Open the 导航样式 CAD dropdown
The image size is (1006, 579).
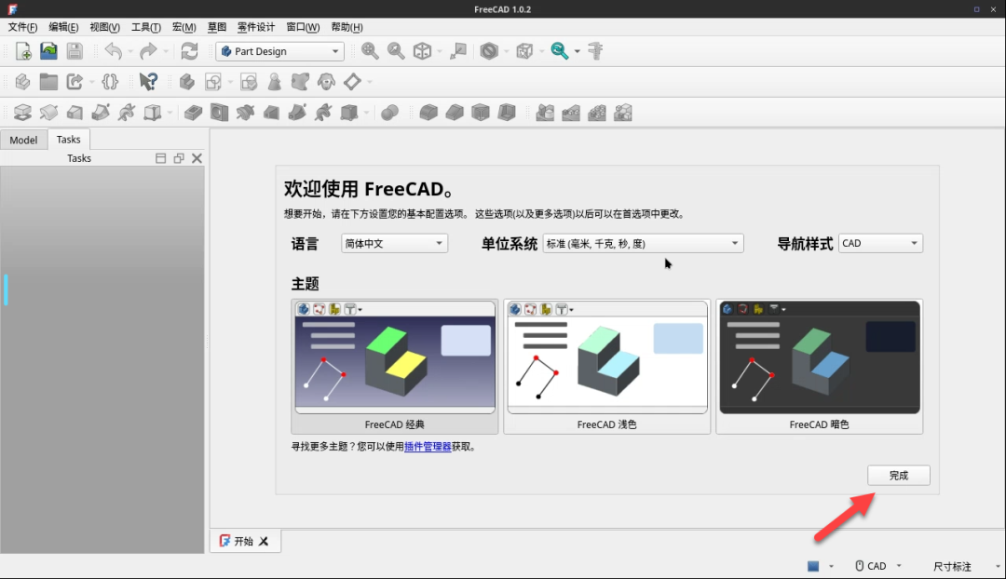879,243
